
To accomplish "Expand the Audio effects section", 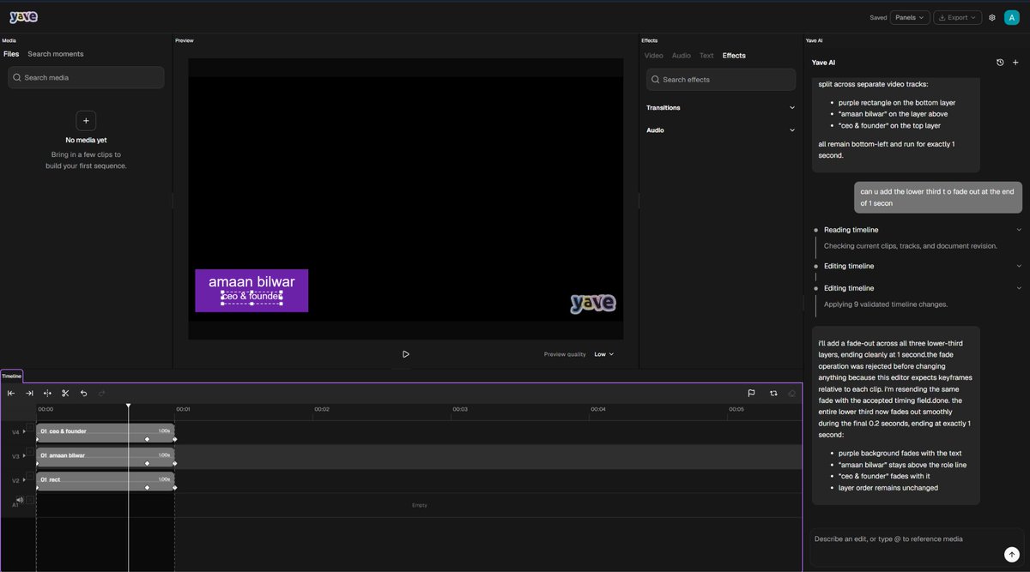I will (721, 130).
